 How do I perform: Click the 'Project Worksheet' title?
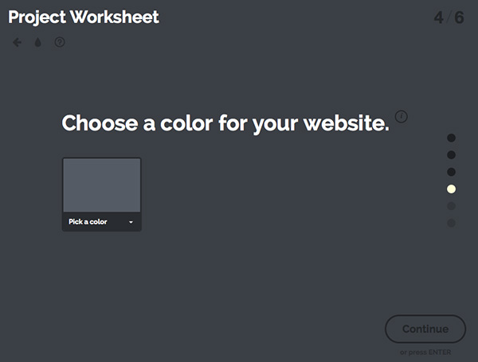point(84,17)
